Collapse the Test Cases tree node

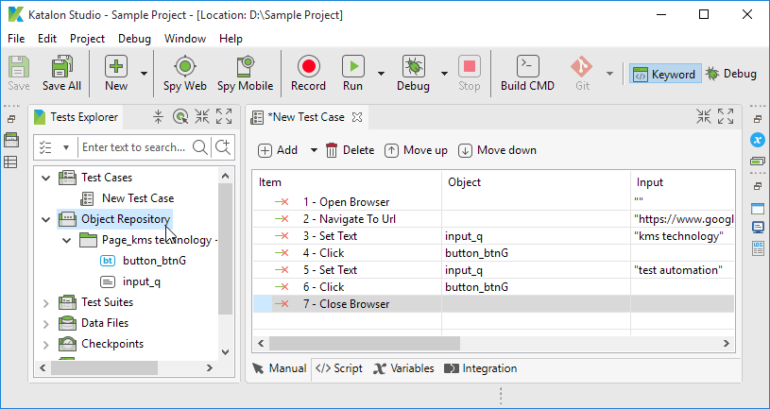click(46, 178)
